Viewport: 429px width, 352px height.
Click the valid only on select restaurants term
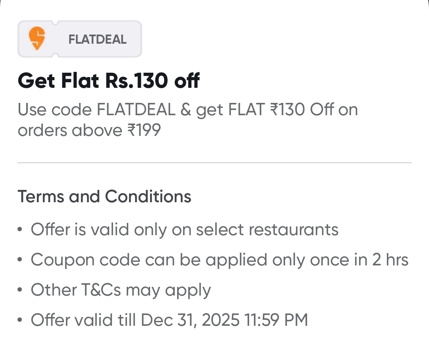[x=184, y=230]
